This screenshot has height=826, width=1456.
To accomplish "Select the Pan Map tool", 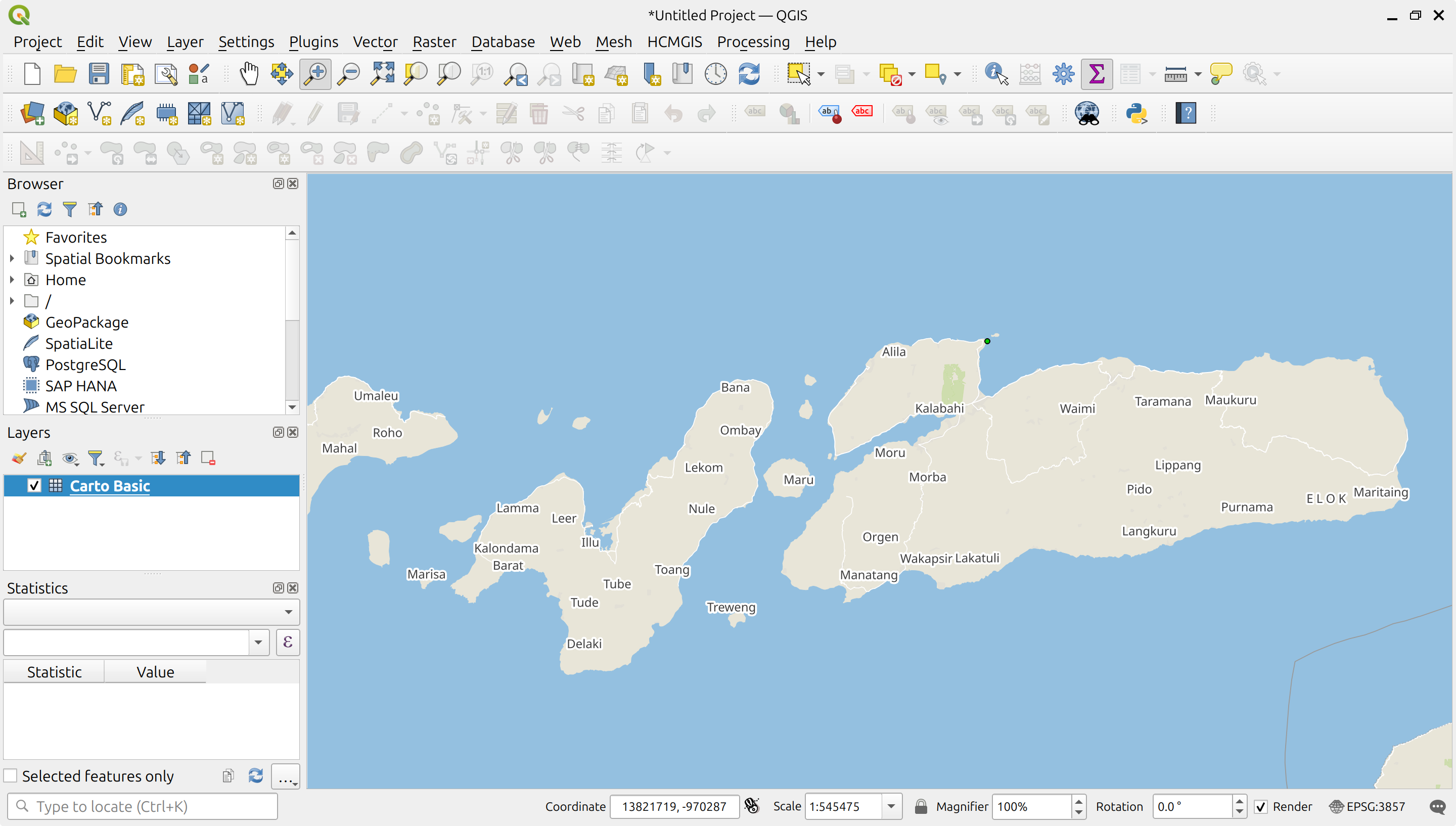I will 249,74.
